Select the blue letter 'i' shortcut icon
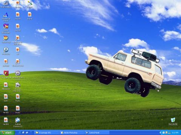Viewport: 181px width, 135px height. pos(6,15)
